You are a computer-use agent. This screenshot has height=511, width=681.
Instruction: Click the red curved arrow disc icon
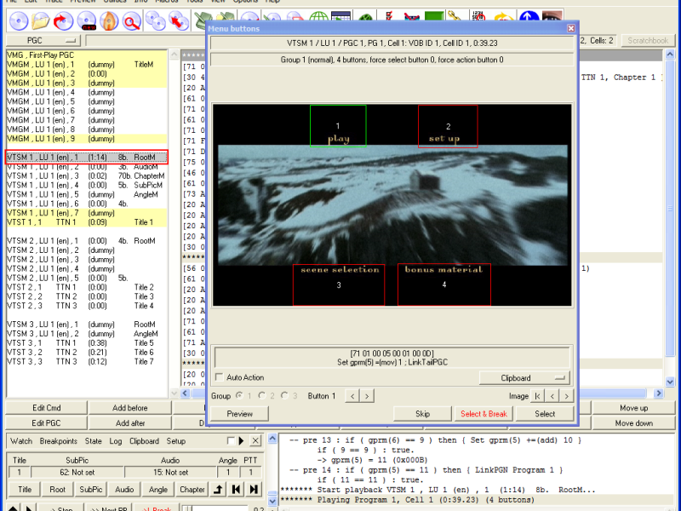click(63, 20)
